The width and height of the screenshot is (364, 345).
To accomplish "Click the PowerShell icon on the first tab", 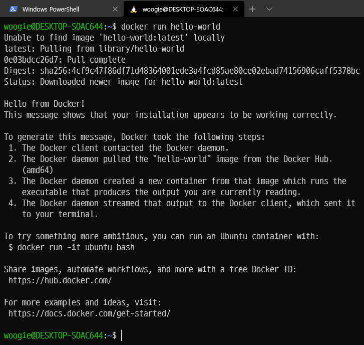I will (x=14, y=10).
